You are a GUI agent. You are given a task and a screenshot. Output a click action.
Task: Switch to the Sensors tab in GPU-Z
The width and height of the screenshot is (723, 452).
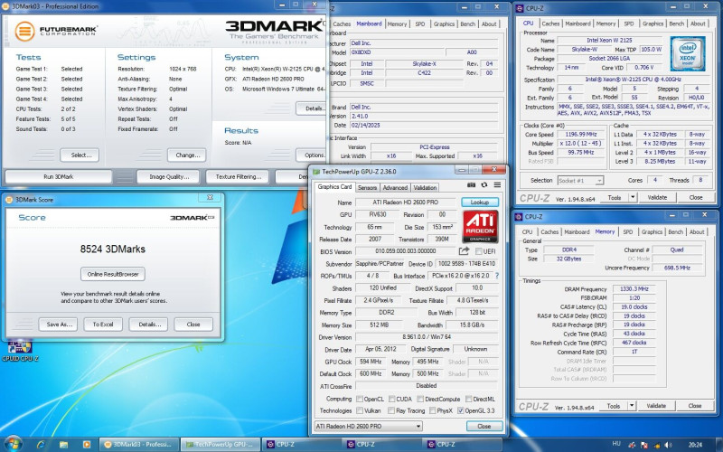tap(367, 187)
